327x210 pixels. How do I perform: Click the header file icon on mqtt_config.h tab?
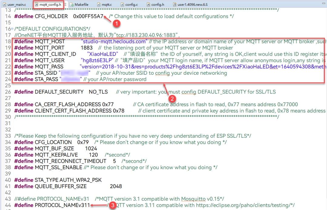(x=37, y=4)
